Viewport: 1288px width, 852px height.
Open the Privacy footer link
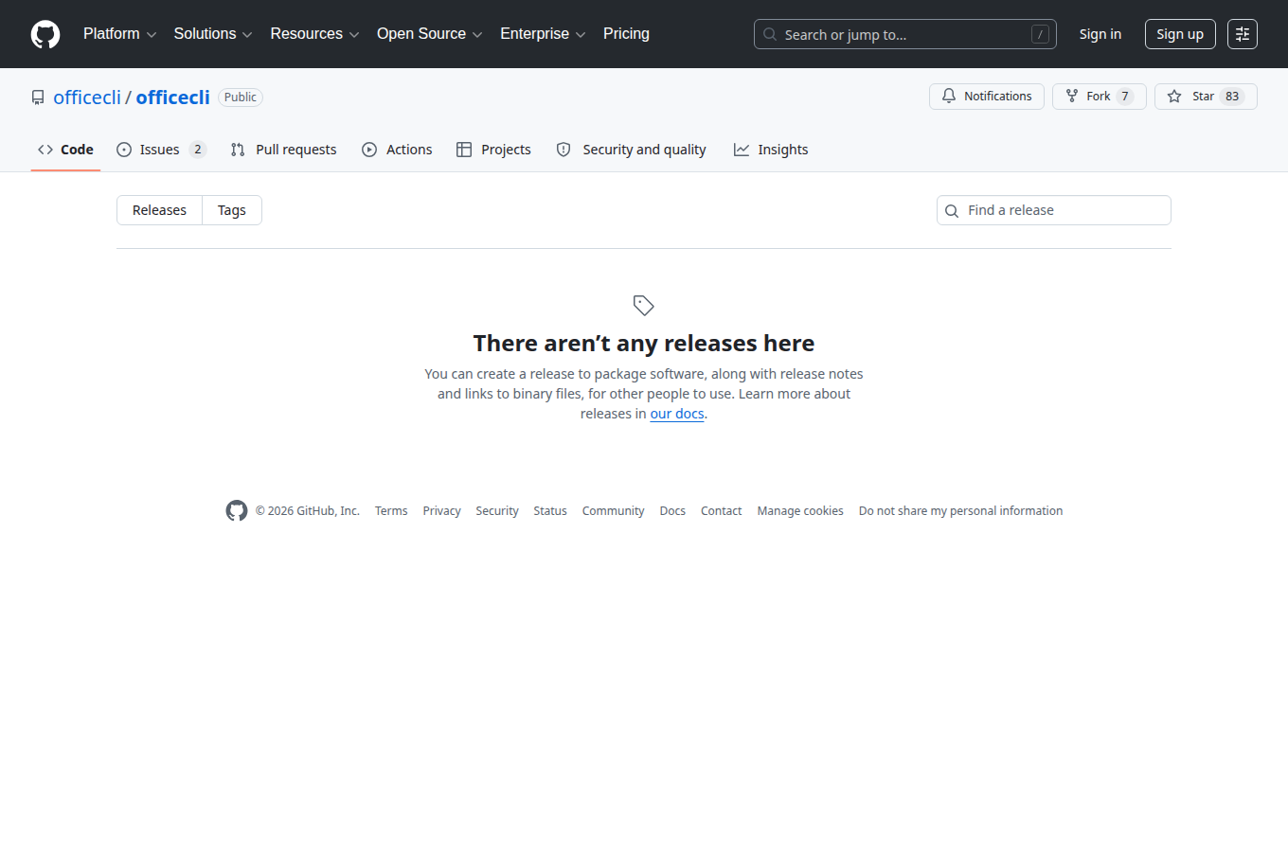click(x=442, y=511)
